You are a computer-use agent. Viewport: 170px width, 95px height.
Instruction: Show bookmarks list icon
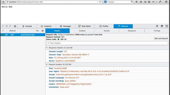[x=149, y=2]
